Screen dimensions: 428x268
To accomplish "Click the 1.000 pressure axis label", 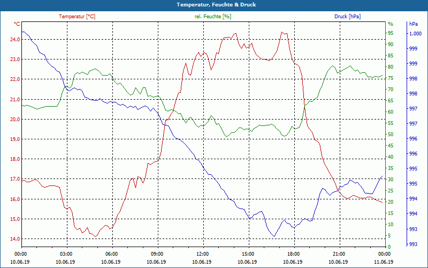I will click(415, 33).
